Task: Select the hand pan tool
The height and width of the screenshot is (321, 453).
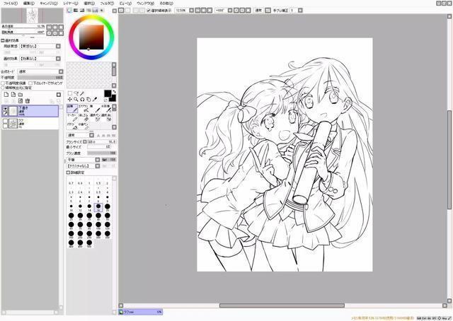Action: (88, 99)
